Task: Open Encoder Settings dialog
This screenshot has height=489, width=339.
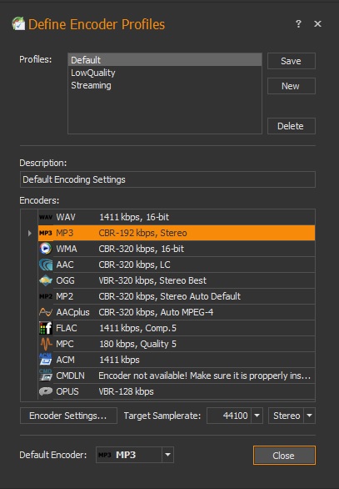Action: coord(68,416)
